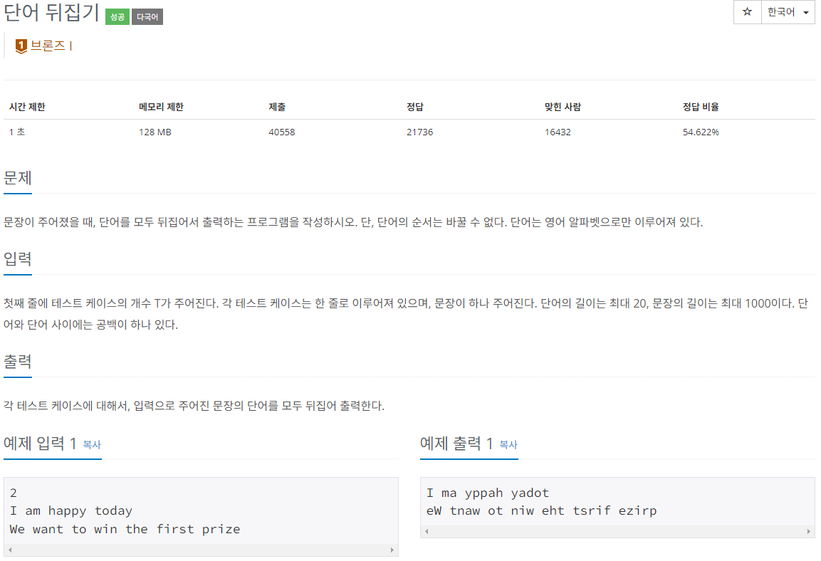The height and width of the screenshot is (561, 821).
Task: Click the sample input text 'I am happy today'
Action: [71, 510]
